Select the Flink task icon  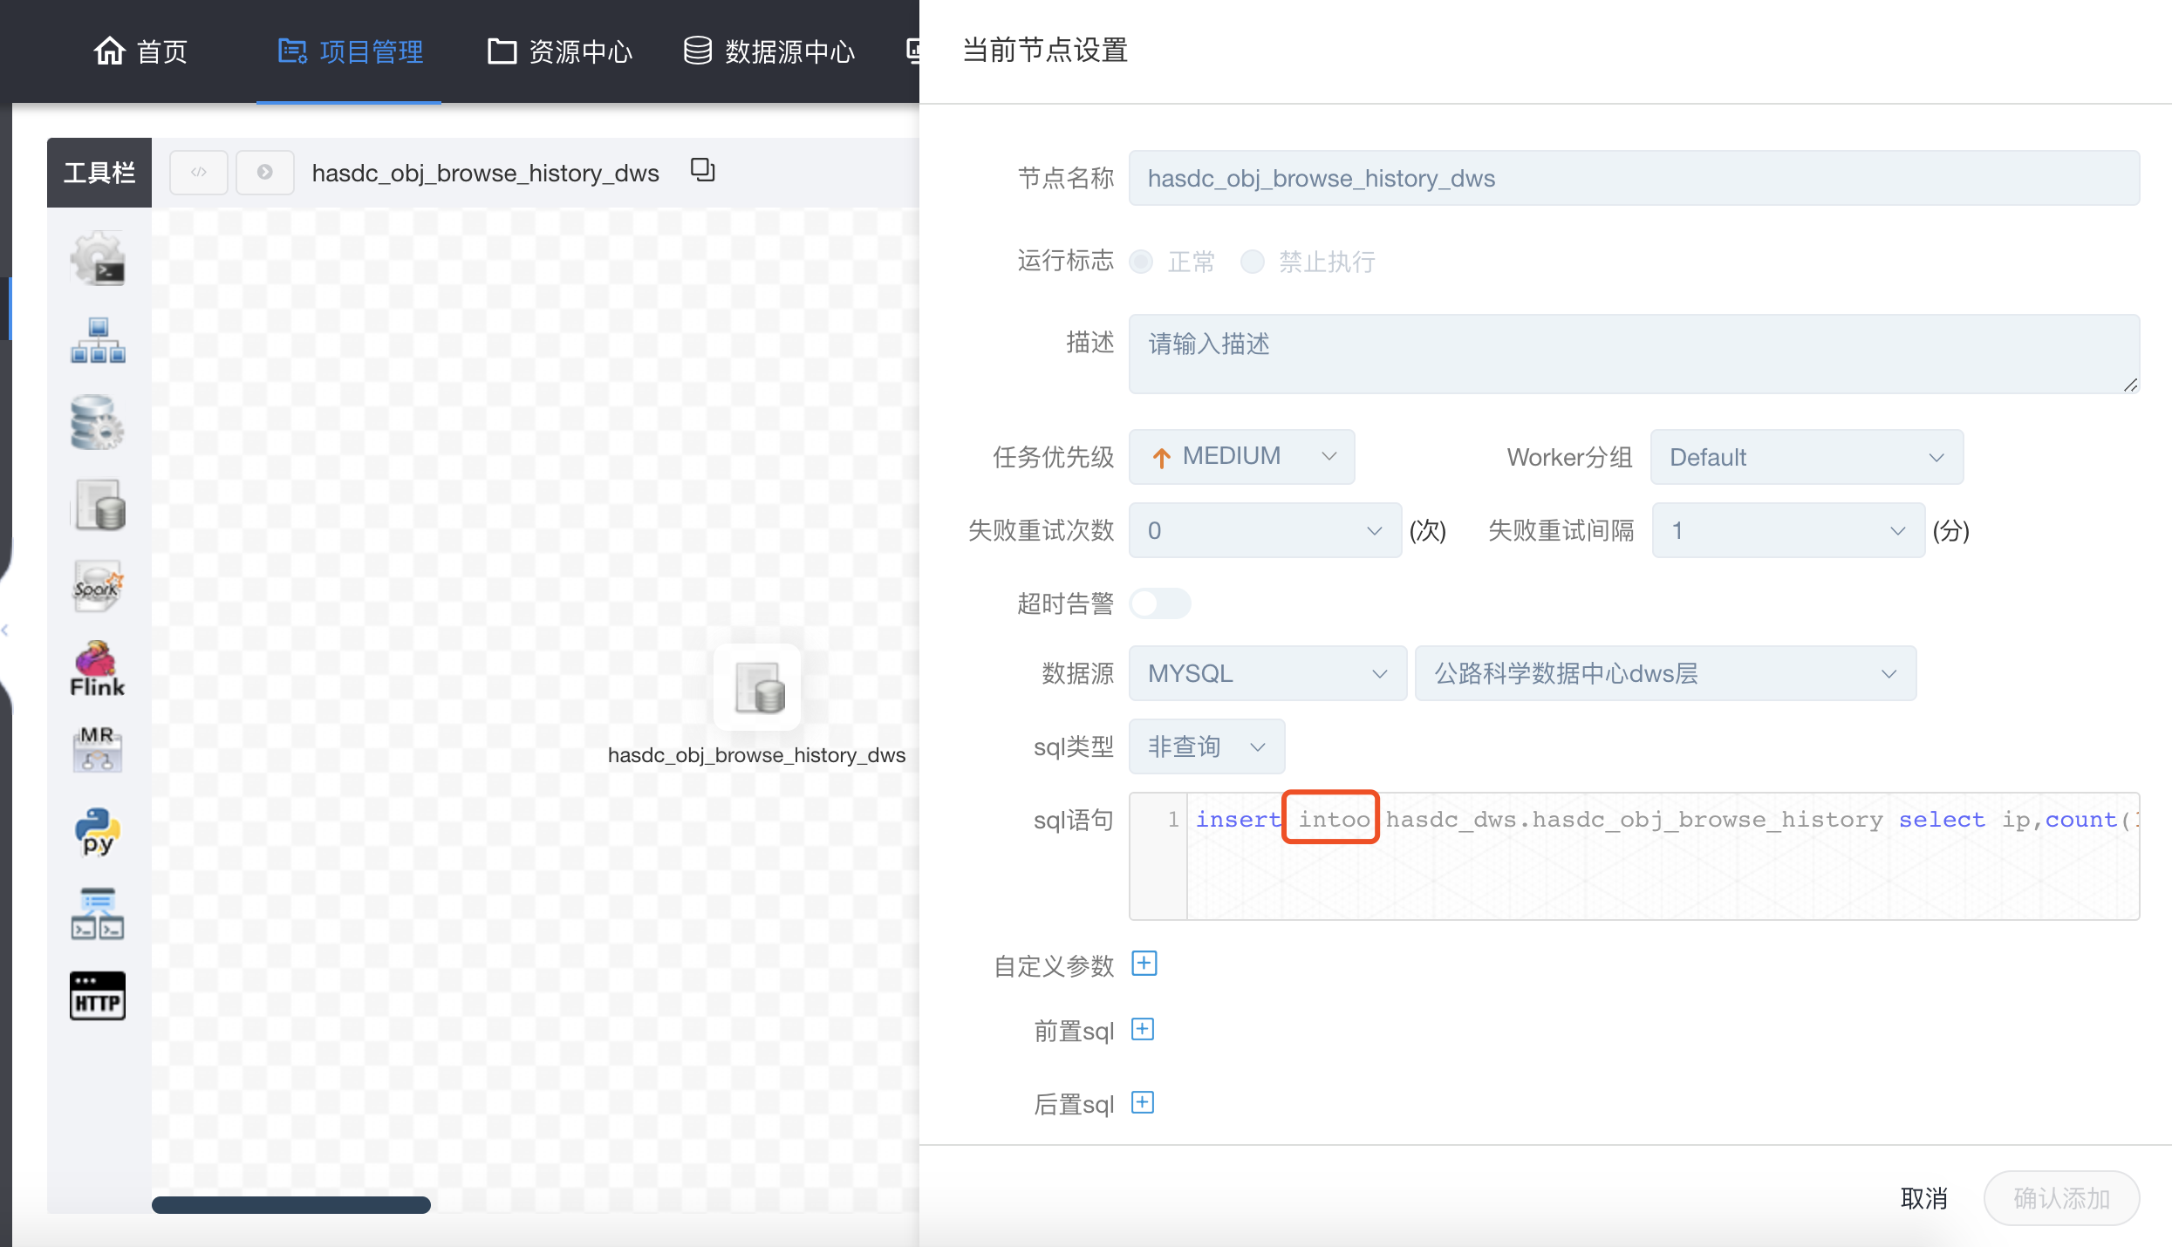tap(98, 670)
